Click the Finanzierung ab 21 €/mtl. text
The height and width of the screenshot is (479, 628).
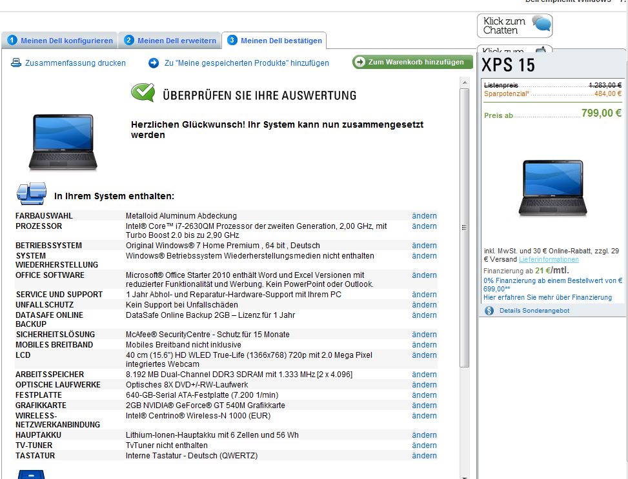tap(526, 271)
